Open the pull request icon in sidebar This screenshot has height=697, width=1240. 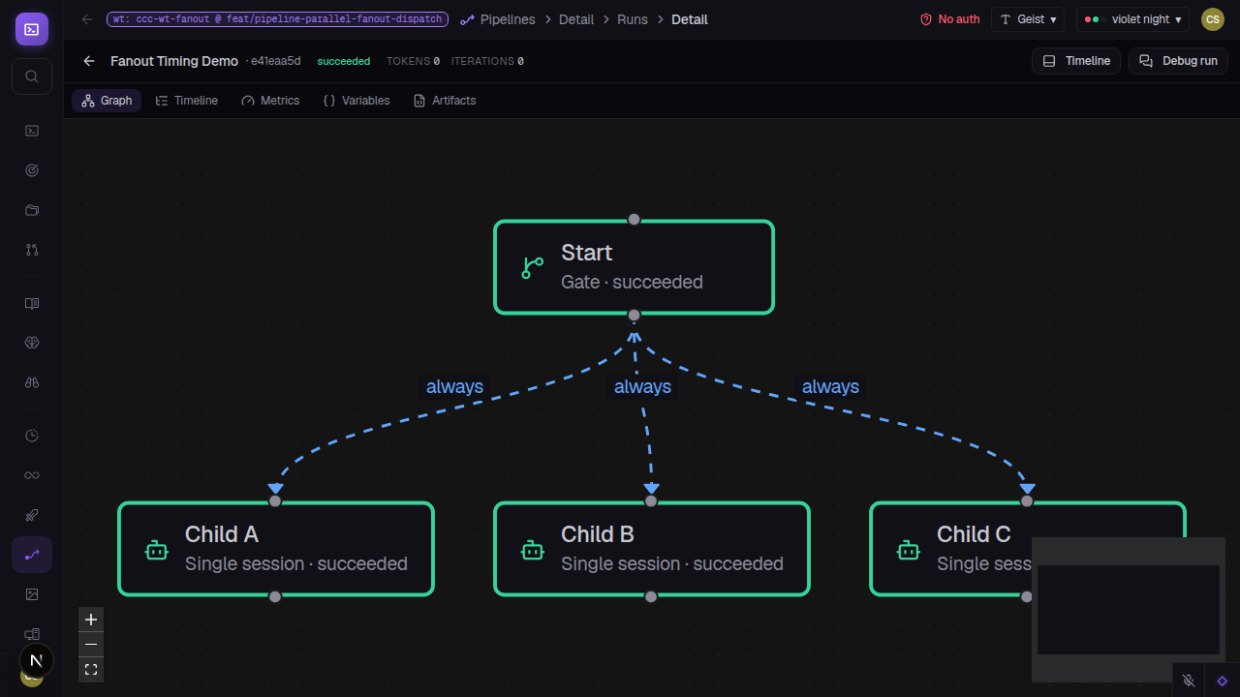click(32, 250)
